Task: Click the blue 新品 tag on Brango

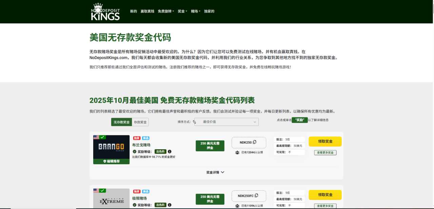Action: (x=146, y=138)
